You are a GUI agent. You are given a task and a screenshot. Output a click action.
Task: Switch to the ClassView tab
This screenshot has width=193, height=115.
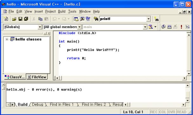tap(15, 77)
